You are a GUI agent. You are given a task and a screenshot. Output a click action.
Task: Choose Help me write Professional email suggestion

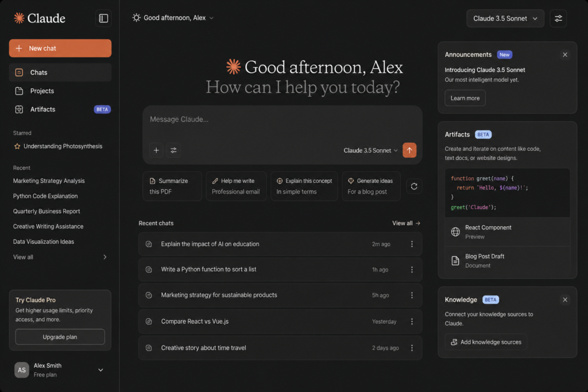(x=236, y=187)
